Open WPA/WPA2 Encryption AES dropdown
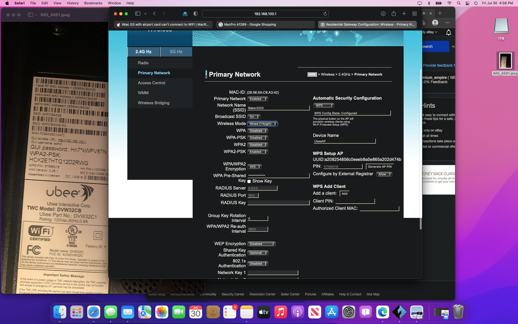 [254, 167]
